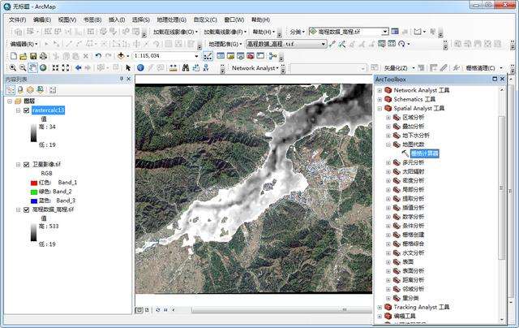Click the Fixed Zoom In icon
The height and width of the screenshot is (328, 519).
coord(55,68)
